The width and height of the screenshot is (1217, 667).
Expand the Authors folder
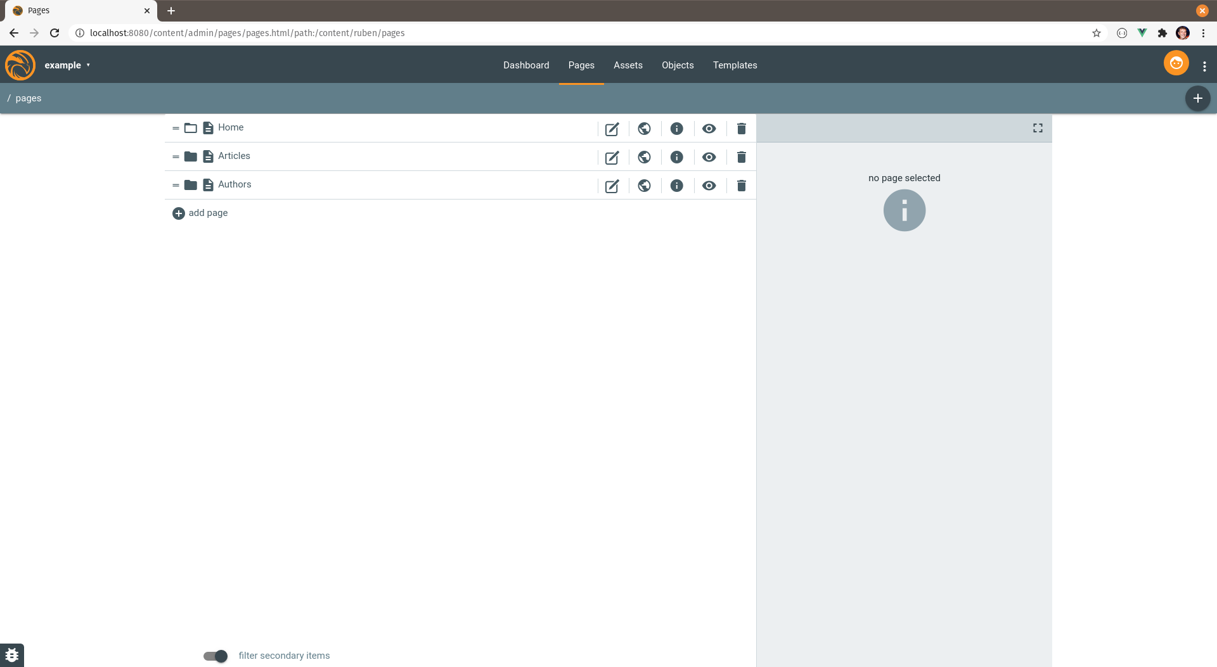coord(190,185)
